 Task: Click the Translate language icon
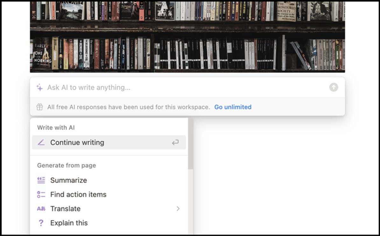tap(41, 209)
